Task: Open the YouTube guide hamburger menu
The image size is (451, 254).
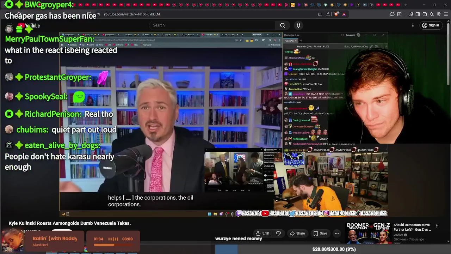Action: (10, 25)
